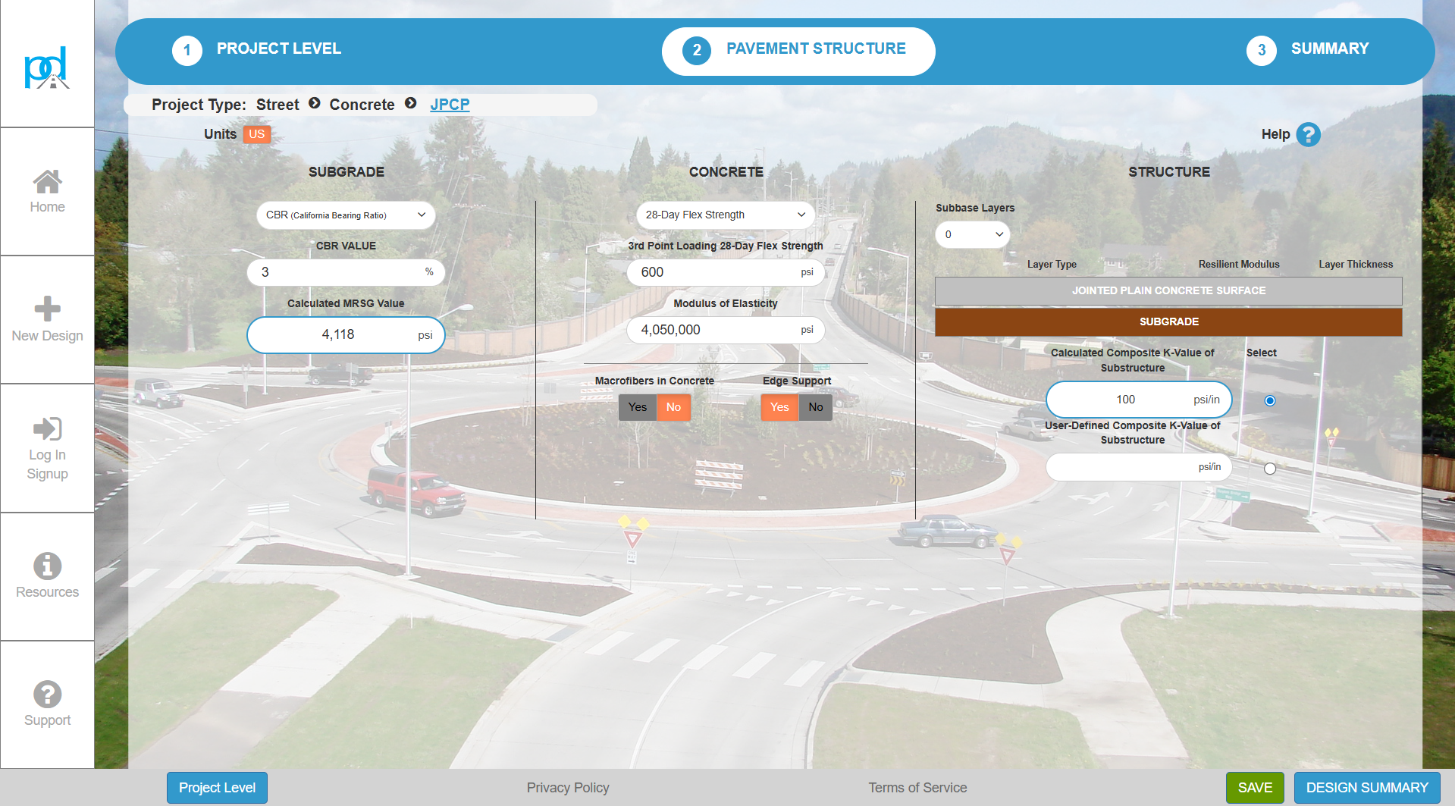Open the JPCP project type link
This screenshot has width=1455, height=806.
pyautogui.click(x=450, y=105)
